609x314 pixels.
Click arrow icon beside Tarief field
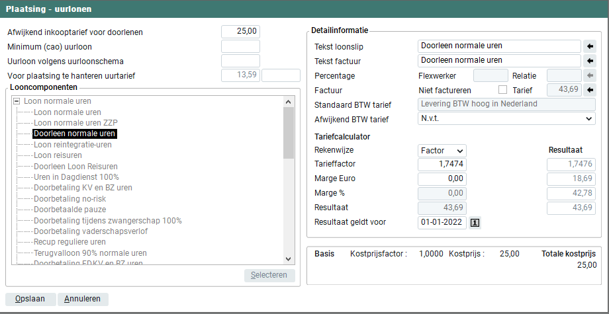(590, 90)
